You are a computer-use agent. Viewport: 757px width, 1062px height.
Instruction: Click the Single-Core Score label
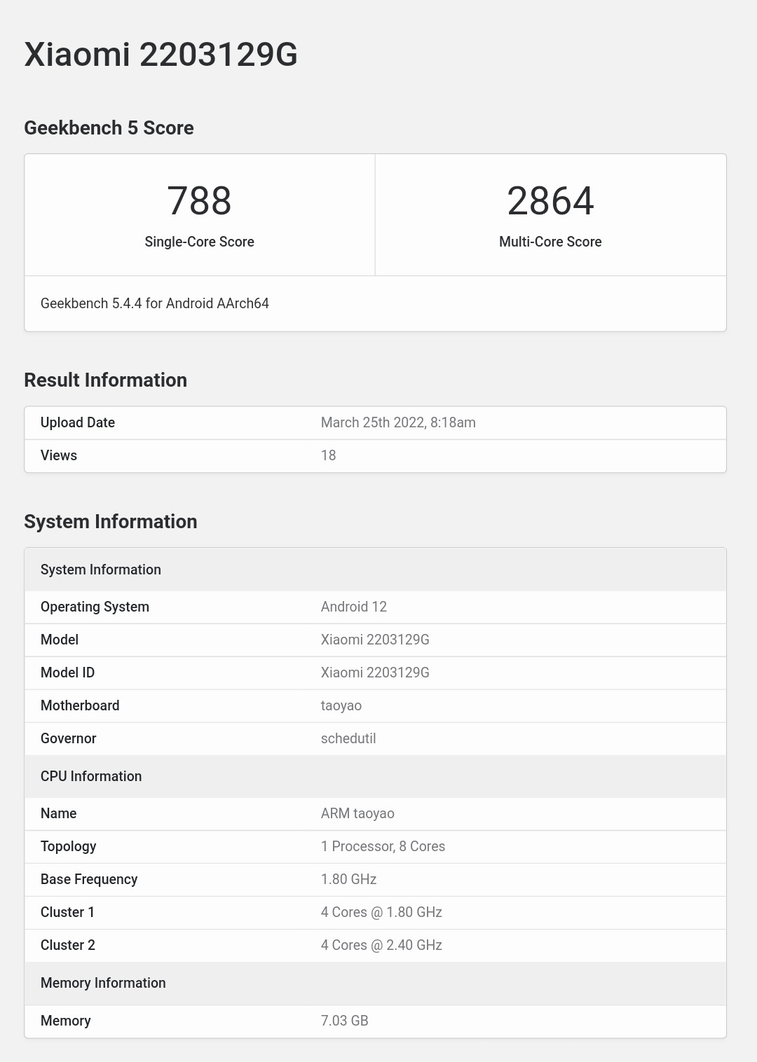tap(199, 242)
